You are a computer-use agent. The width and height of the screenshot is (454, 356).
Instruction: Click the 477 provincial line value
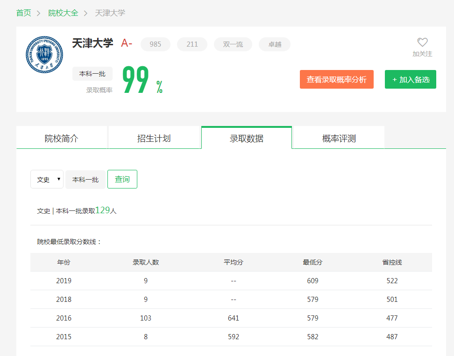(x=392, y=318)
